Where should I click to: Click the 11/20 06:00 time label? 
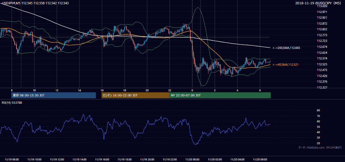[x=260, y=160]
